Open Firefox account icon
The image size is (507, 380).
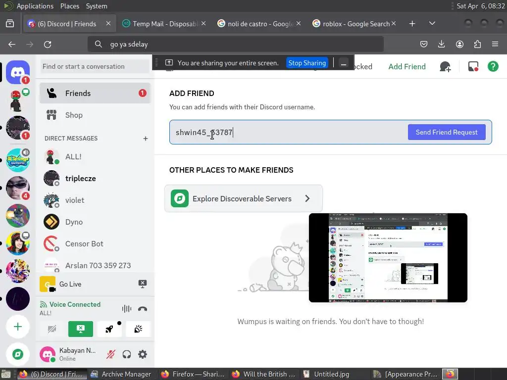(x=459, y=44)
